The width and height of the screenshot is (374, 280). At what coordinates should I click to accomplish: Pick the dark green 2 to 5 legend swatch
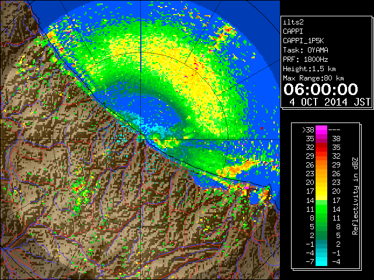click(x=321, y=235)
